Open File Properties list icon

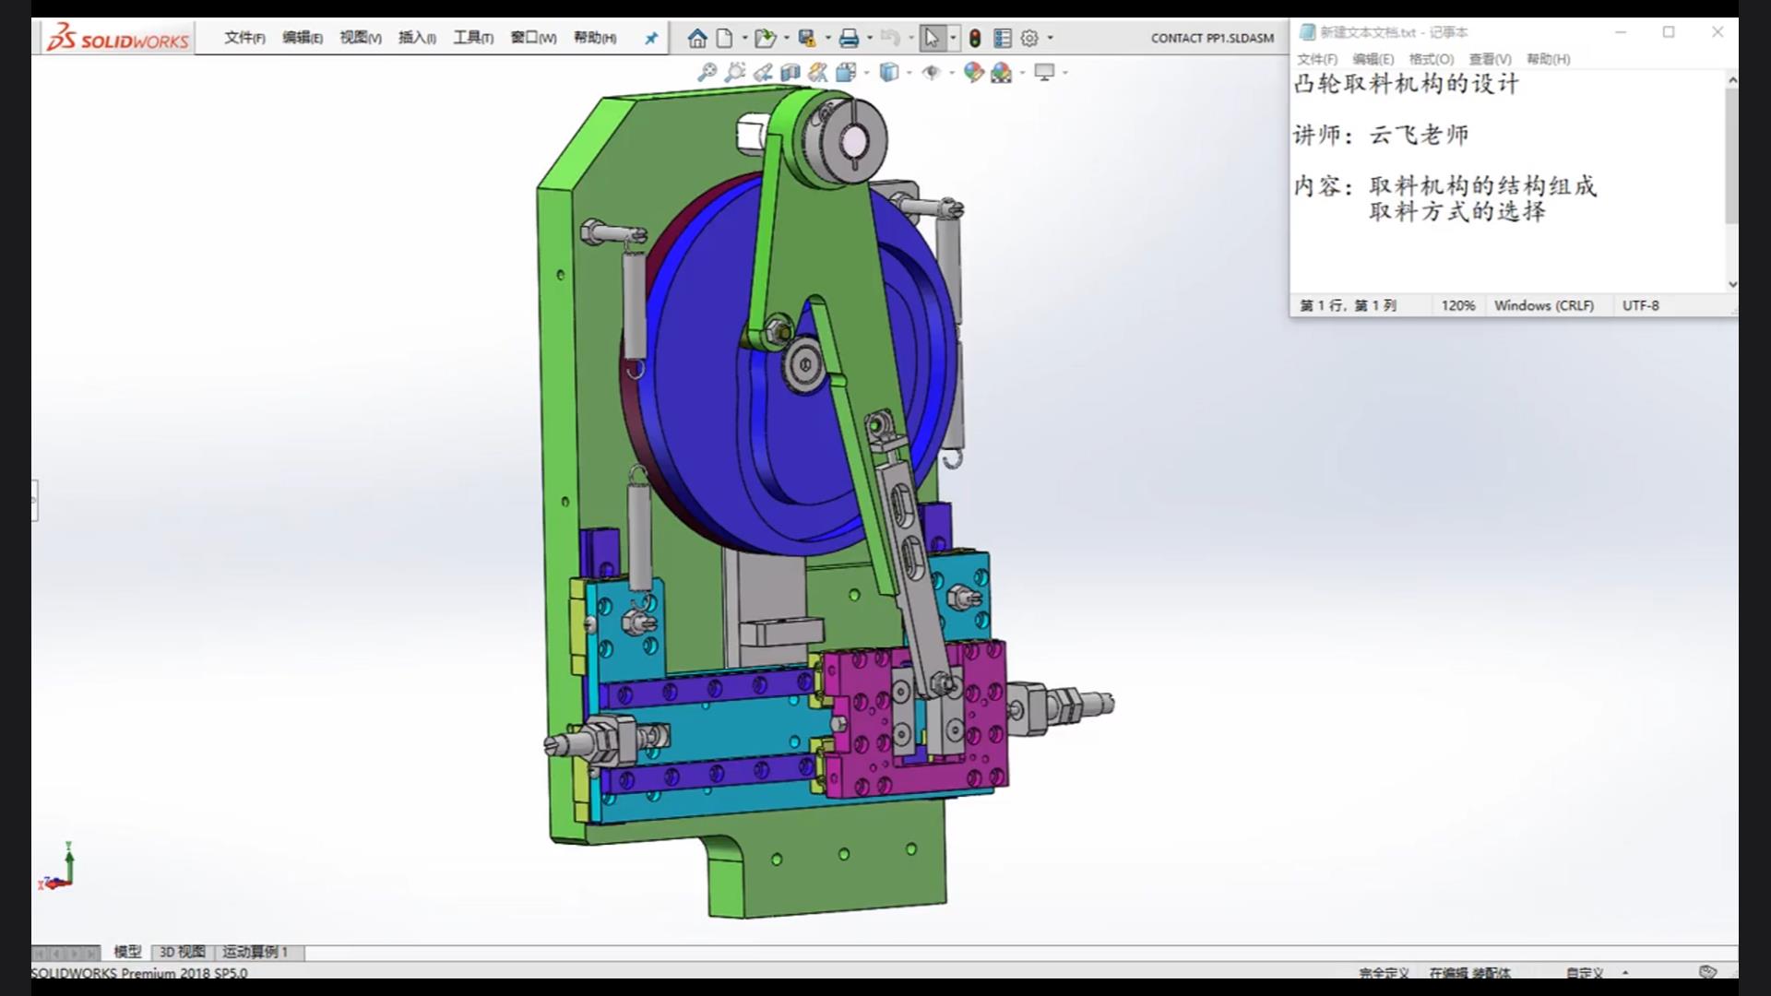(x=1003, y=38)
